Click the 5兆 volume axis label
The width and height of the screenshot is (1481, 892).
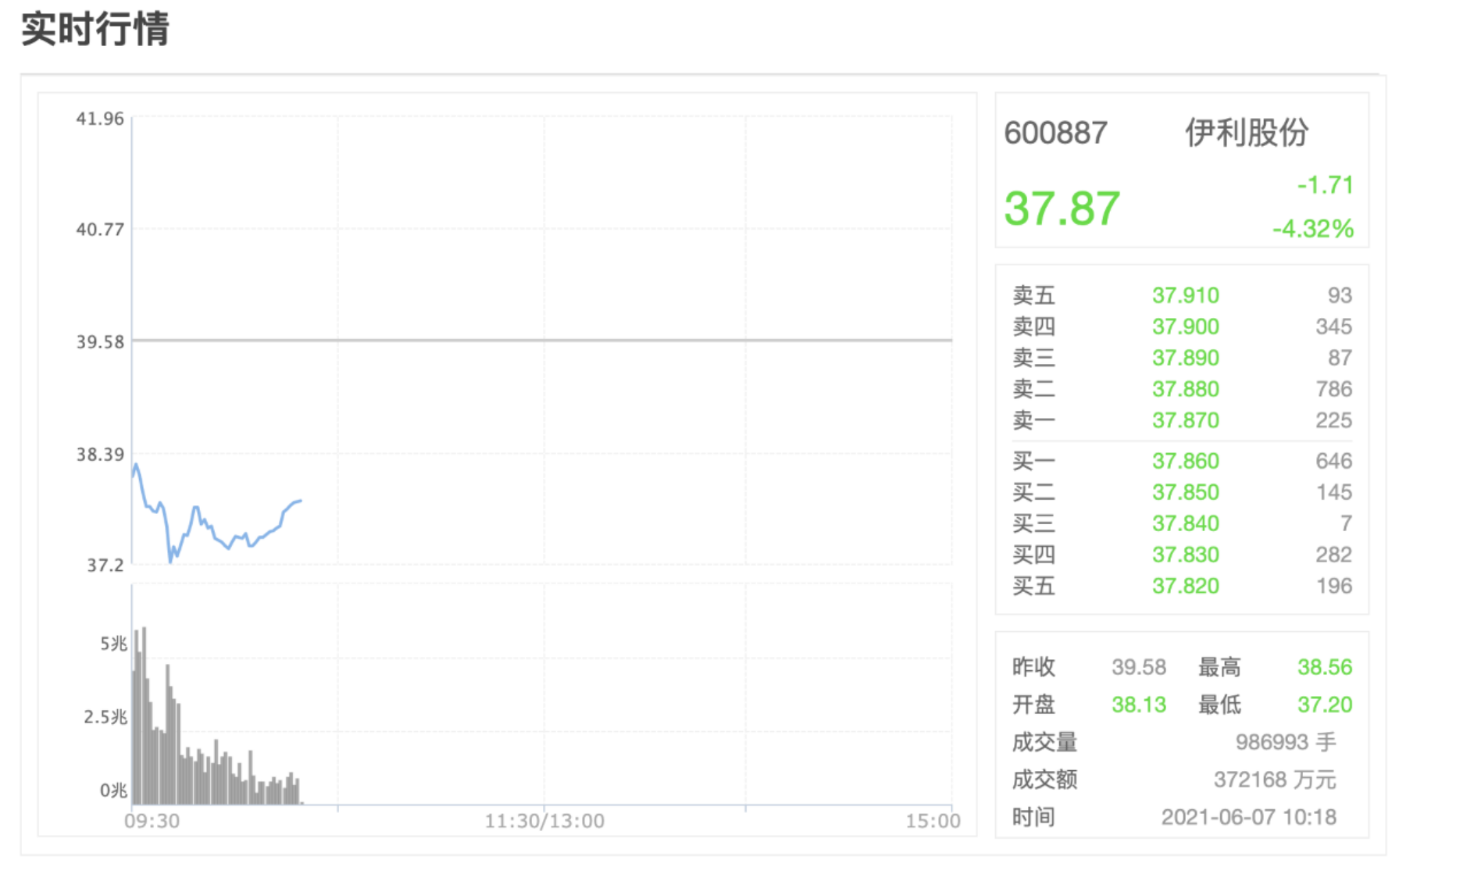113,644
